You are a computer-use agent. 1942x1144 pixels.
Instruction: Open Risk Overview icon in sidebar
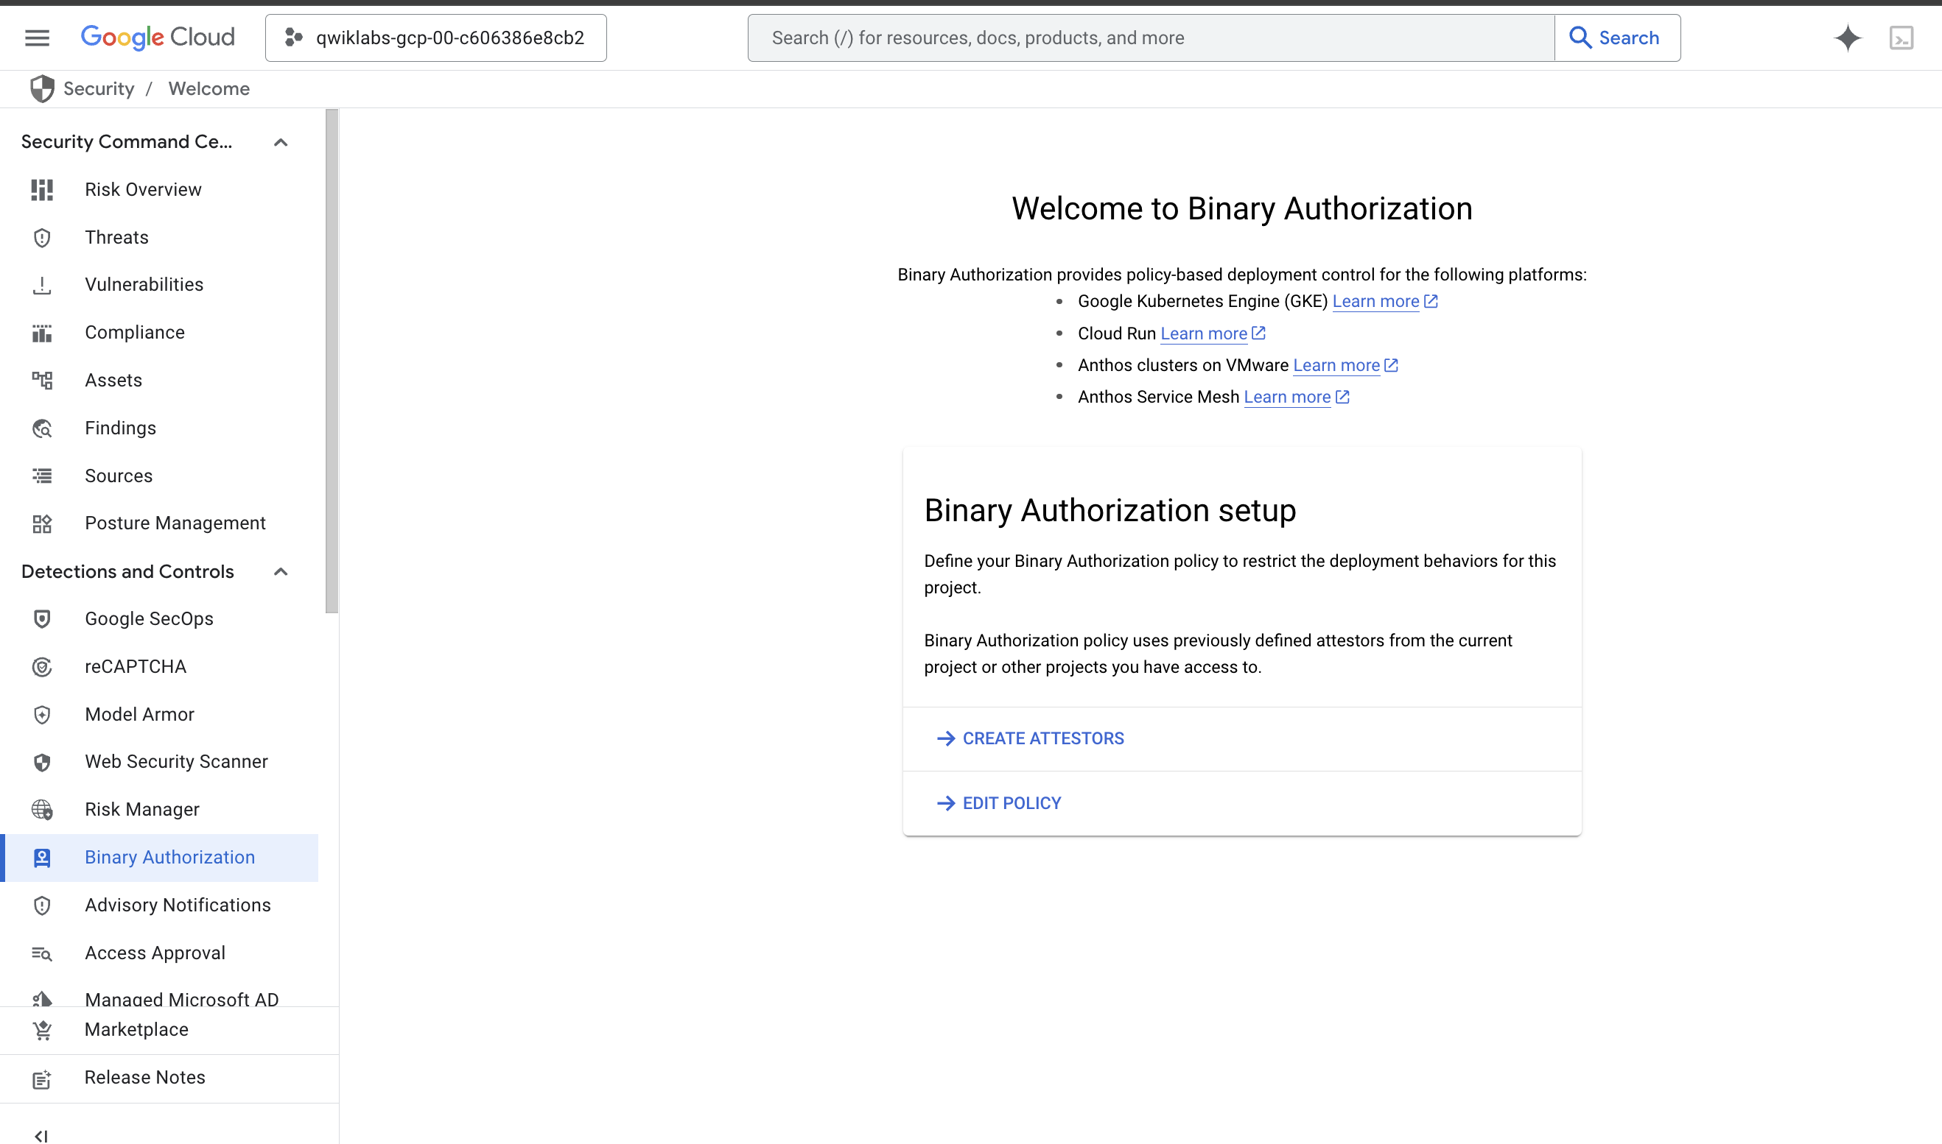pyautogui.click(x=42, y=190)
